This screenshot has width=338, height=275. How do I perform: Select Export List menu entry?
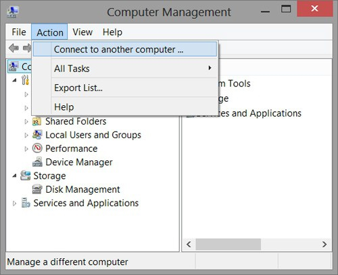coord(125,88)
